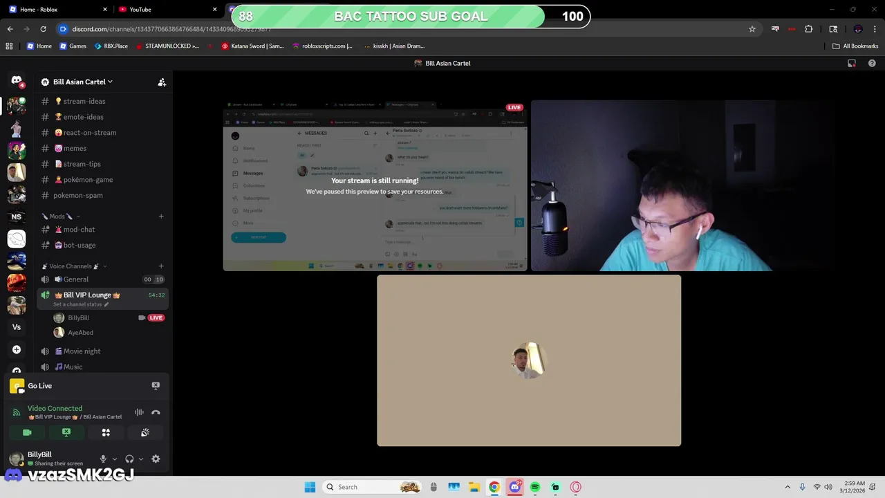Screen dimensions: 885x498
Task: Open noise suppression waveform icon
Action: [139, 412]
